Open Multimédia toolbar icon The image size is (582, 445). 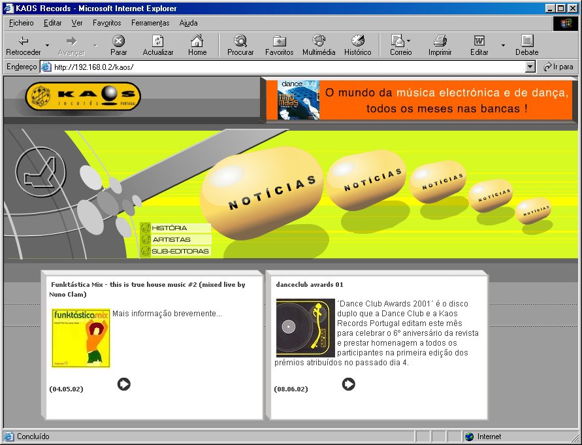[319, 40]
